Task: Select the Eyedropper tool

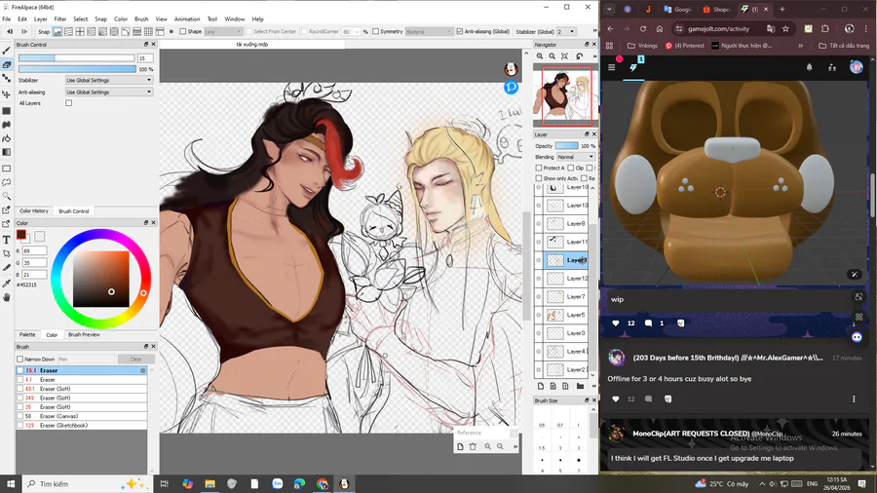Action: click(x=7, y=284)
